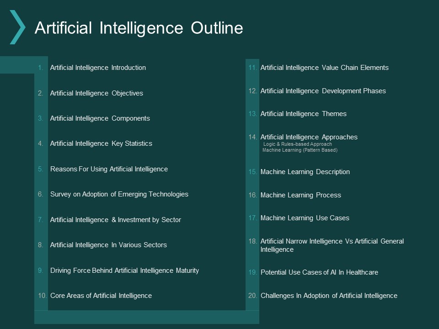439x329 pixels.
Task: Click the number '1.' list marker
Action: click(x=41, y=68)
